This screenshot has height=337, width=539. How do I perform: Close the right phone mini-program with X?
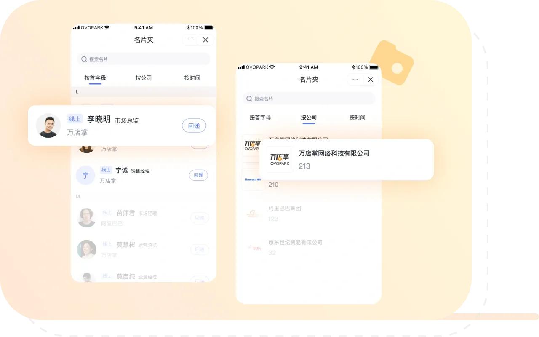371,80
